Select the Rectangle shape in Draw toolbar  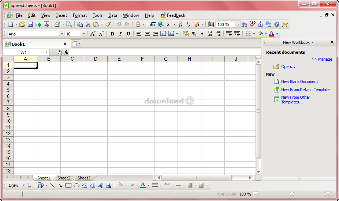click(x=68, y=186)
